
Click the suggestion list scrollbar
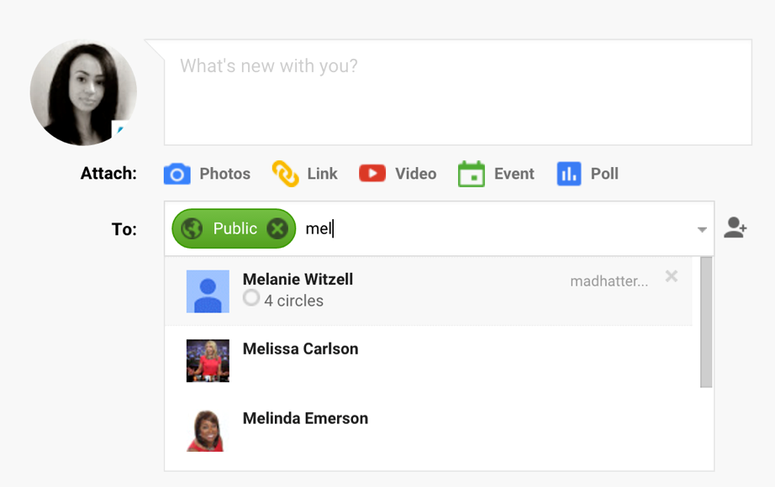tap(706, 322)
